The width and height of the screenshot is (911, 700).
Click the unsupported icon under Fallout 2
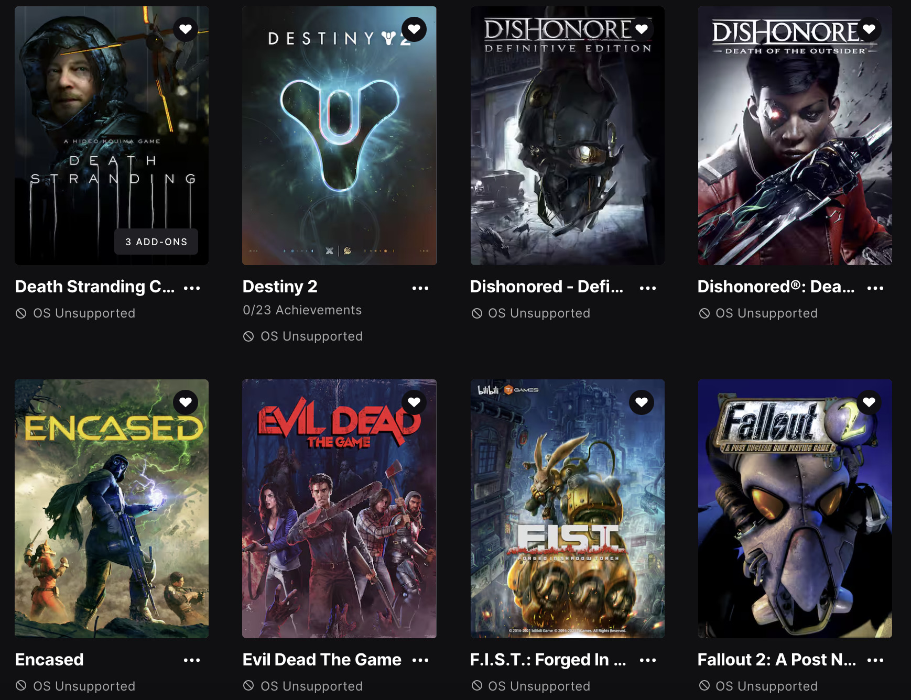[704, 685]
